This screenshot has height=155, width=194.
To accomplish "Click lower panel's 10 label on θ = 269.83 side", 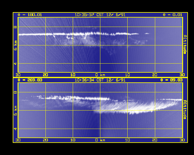I will click(73, 140).
